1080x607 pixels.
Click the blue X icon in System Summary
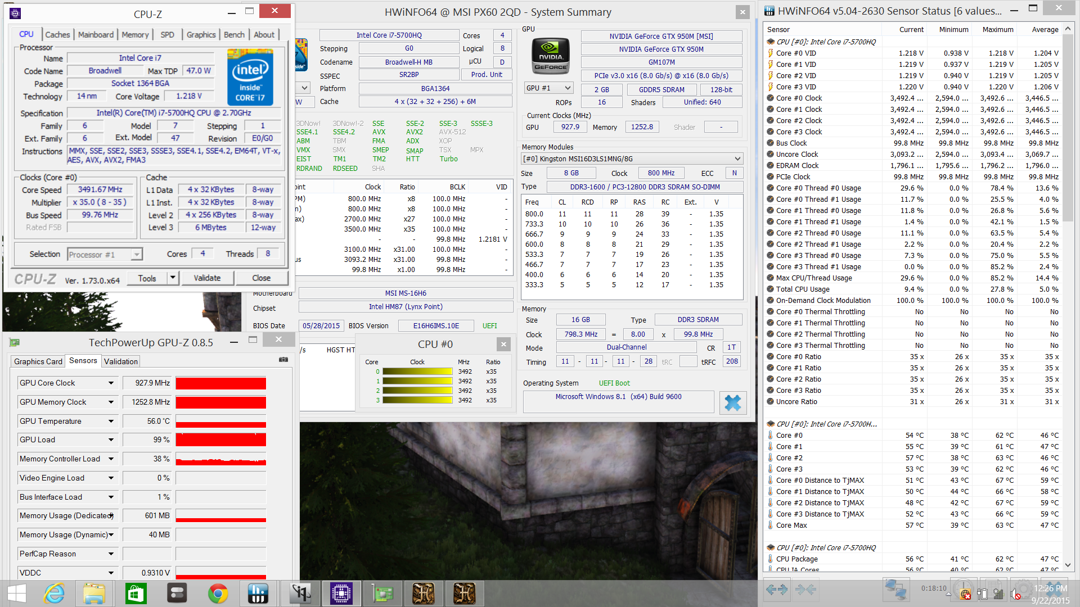tap(732, 402)
